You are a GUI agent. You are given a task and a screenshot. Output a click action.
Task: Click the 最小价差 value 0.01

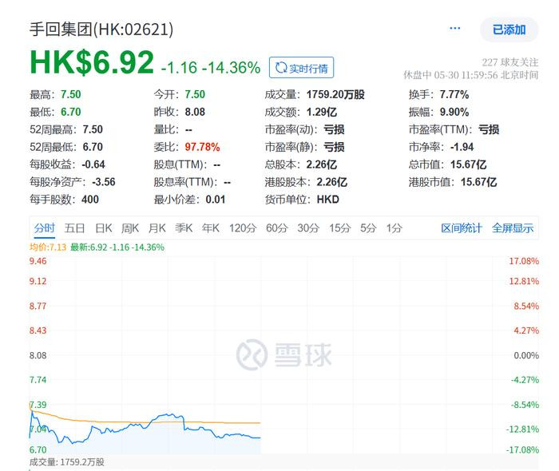(216, 200)
